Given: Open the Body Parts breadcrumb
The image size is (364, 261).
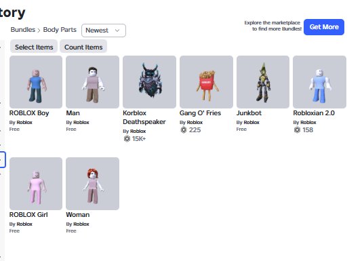Looking at the screenshot, I should [x=60, y=30].
